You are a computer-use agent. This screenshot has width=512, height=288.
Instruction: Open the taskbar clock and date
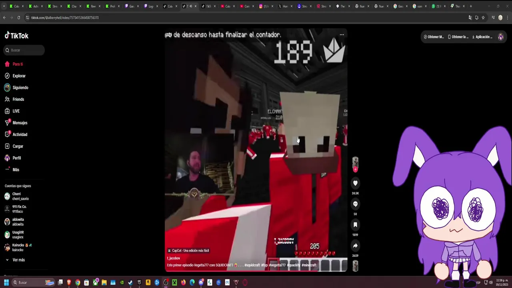[x=502, y=282]
